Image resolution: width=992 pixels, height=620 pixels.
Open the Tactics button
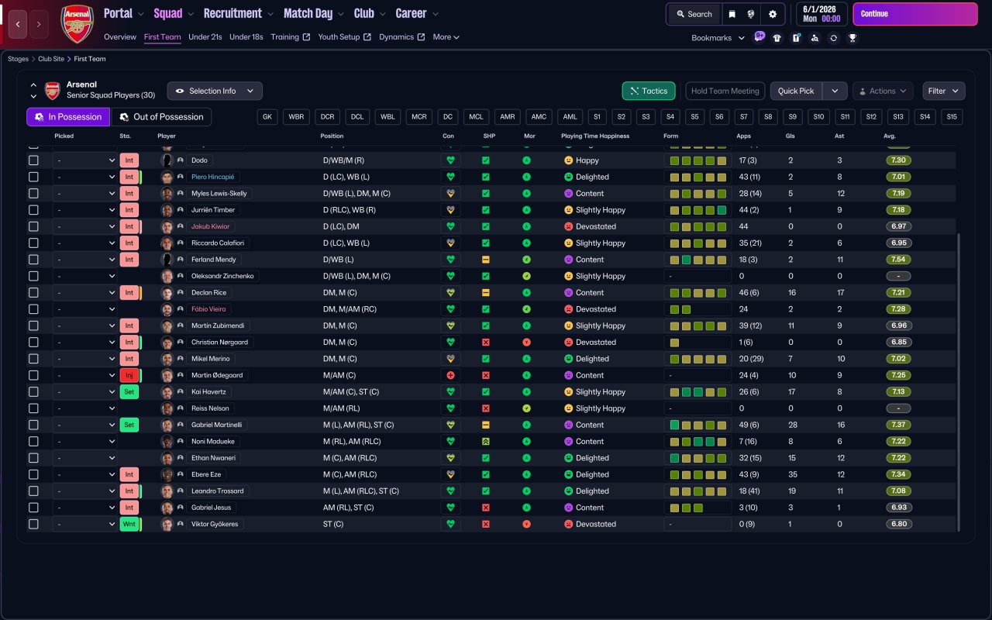(x=649, y=91)
